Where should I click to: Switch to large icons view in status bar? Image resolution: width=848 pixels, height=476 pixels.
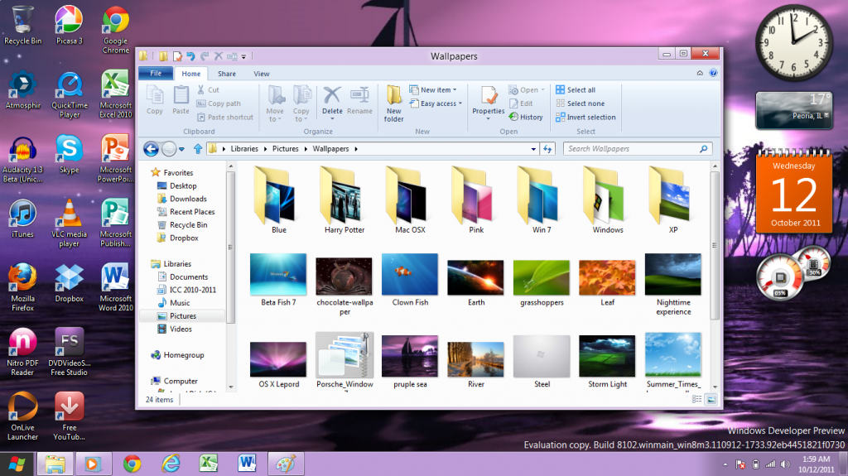(711, 399)
